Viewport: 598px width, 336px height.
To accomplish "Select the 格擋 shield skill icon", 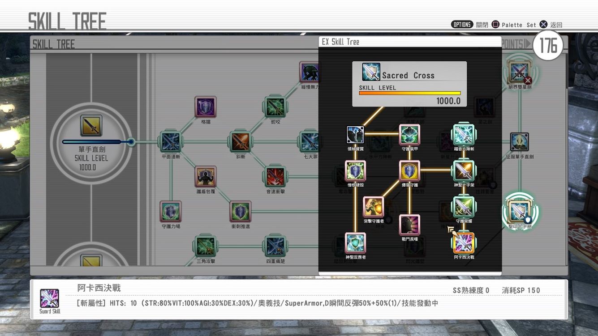I will click(206, 107).
